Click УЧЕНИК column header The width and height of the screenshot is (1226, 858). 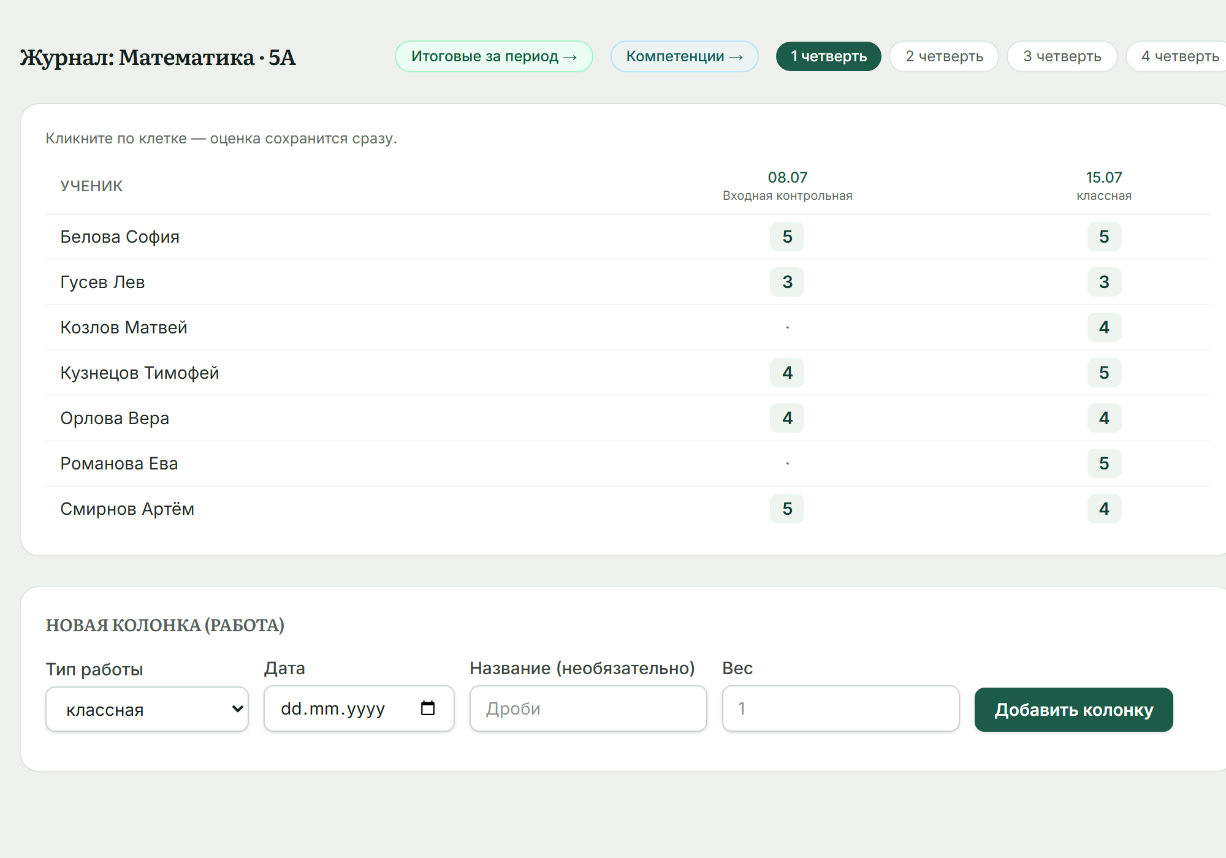point(91,186)
